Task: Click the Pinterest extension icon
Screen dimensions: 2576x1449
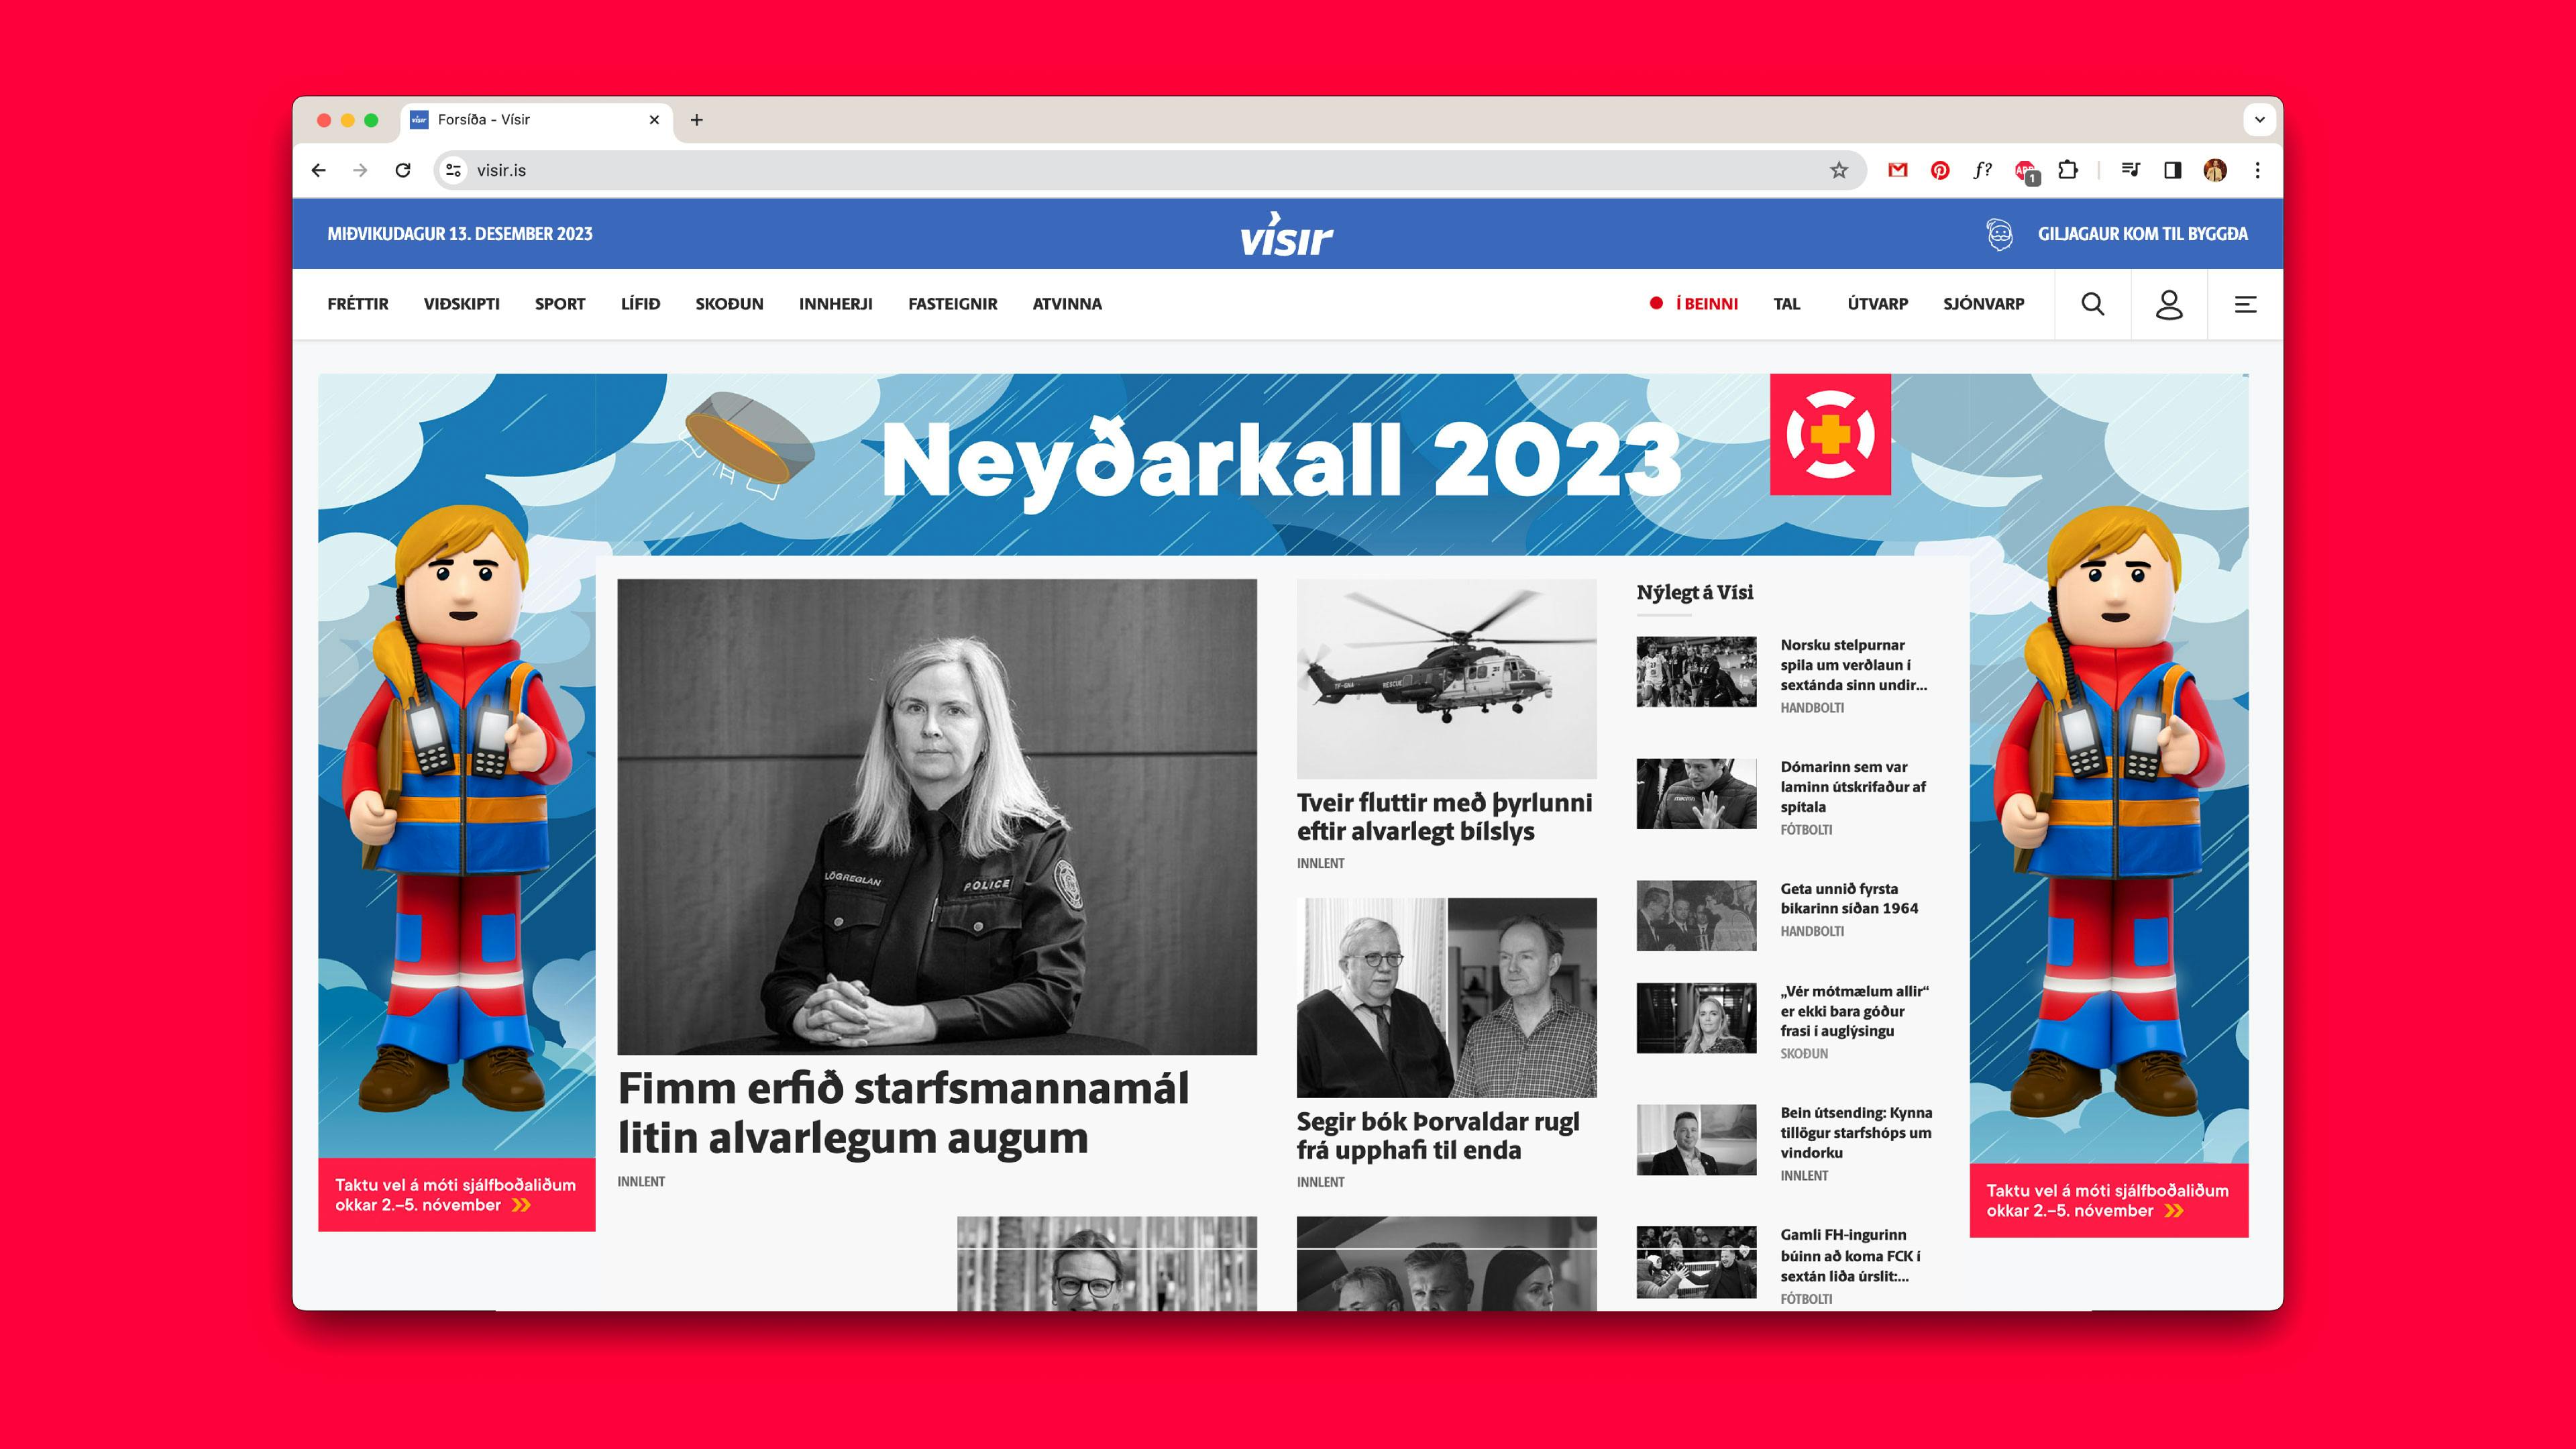Action: [1940, 170]
